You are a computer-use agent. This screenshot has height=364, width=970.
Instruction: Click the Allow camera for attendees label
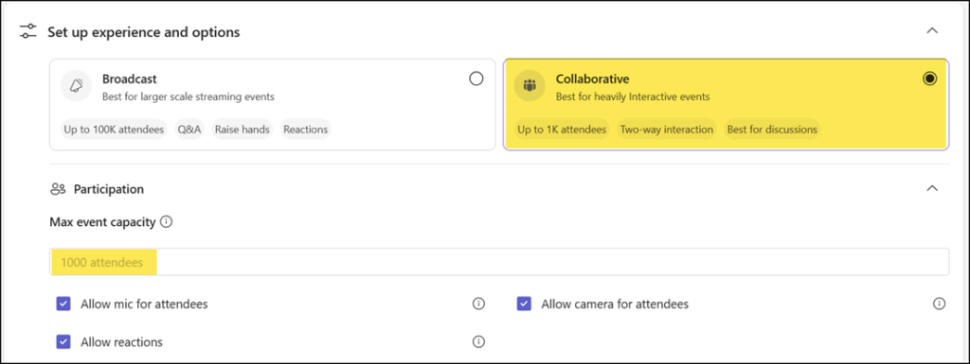[x=615, y=304]
